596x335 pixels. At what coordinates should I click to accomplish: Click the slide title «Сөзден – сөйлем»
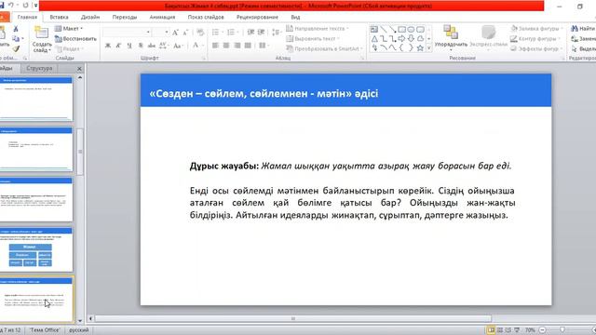[264, 93]
